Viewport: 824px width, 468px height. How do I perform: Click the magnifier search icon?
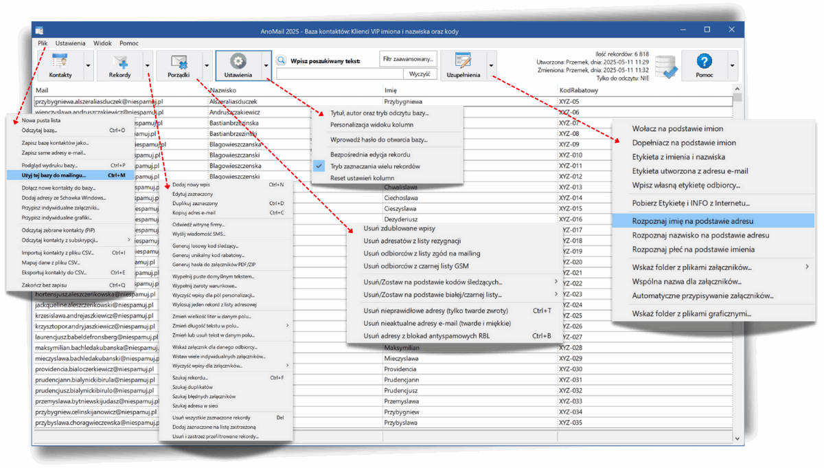(x=282, y=60)
